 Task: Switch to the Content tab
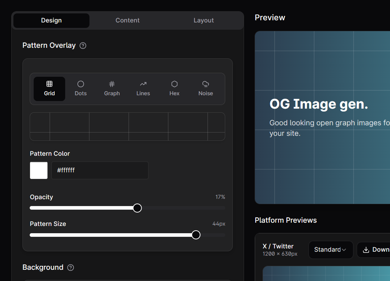pos(127,20)
